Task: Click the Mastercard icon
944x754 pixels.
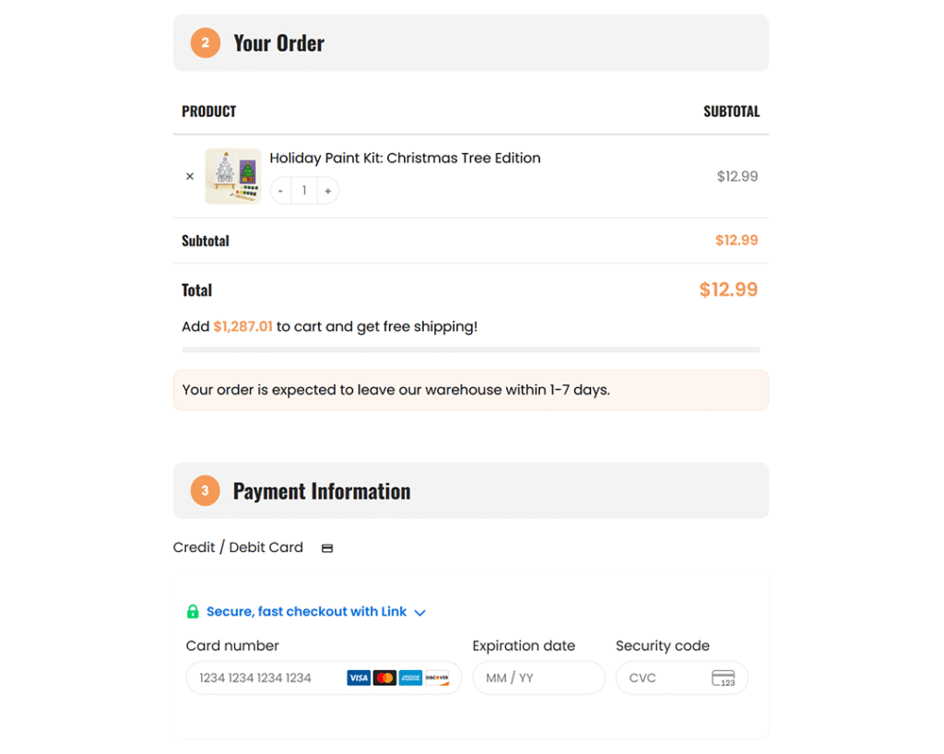Action: click(x=384, y=678)
